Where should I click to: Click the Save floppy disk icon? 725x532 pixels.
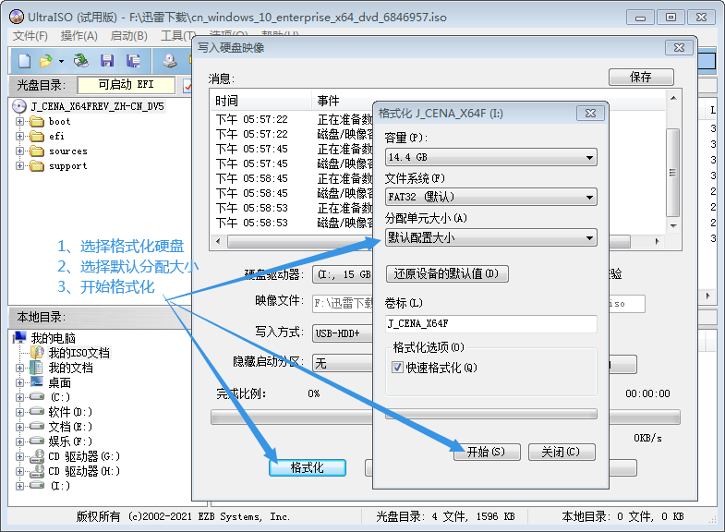point(107,61)
